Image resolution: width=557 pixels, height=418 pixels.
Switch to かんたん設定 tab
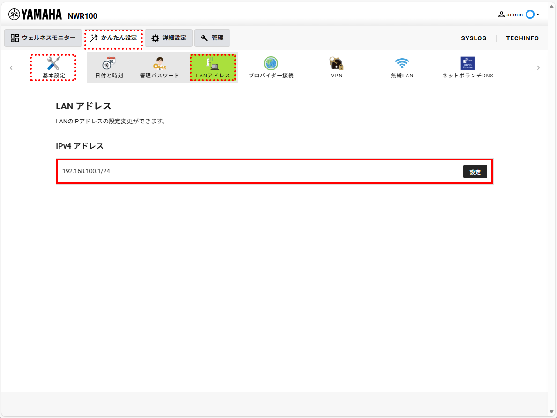pos(114,38)
